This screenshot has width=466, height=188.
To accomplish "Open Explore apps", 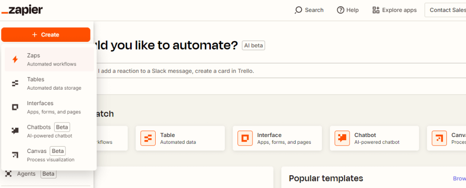I will pyautogui.click(x=395, y=10).
